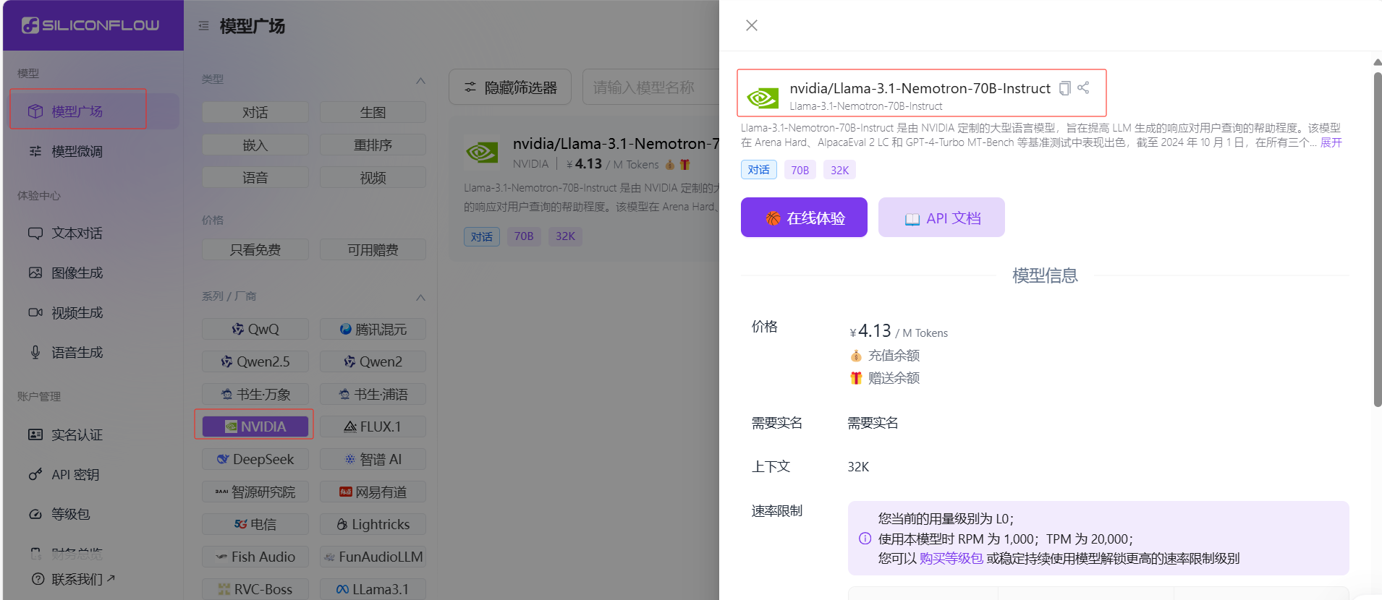Screen dimensions: 1382x600
Task: Click 隐藏筛选器 button
Action: point(510,87)
